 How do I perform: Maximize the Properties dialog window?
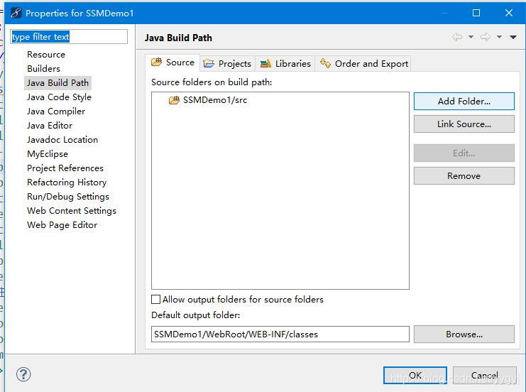476,13
